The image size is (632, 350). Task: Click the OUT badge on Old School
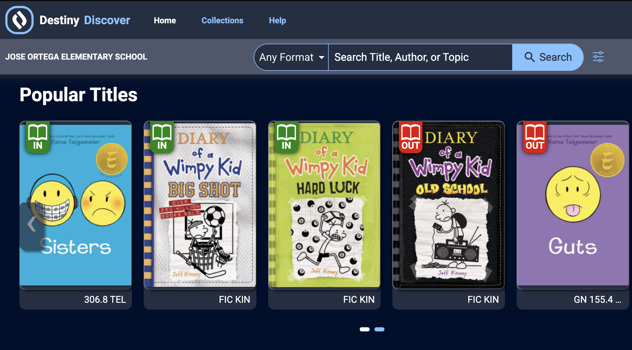coord(410,137)
